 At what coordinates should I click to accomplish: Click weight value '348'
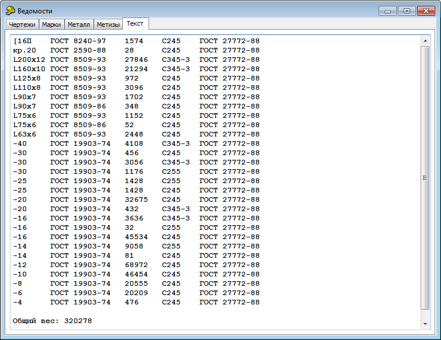132,106
